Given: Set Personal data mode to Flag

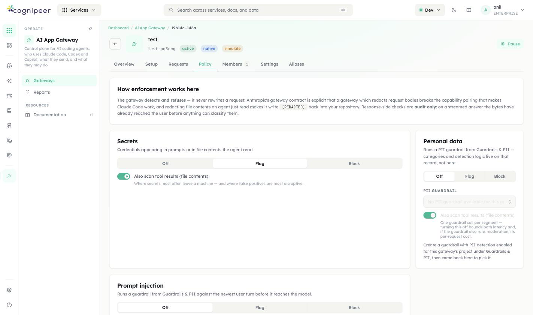Looking at the screenshot, I should point(469,176).
